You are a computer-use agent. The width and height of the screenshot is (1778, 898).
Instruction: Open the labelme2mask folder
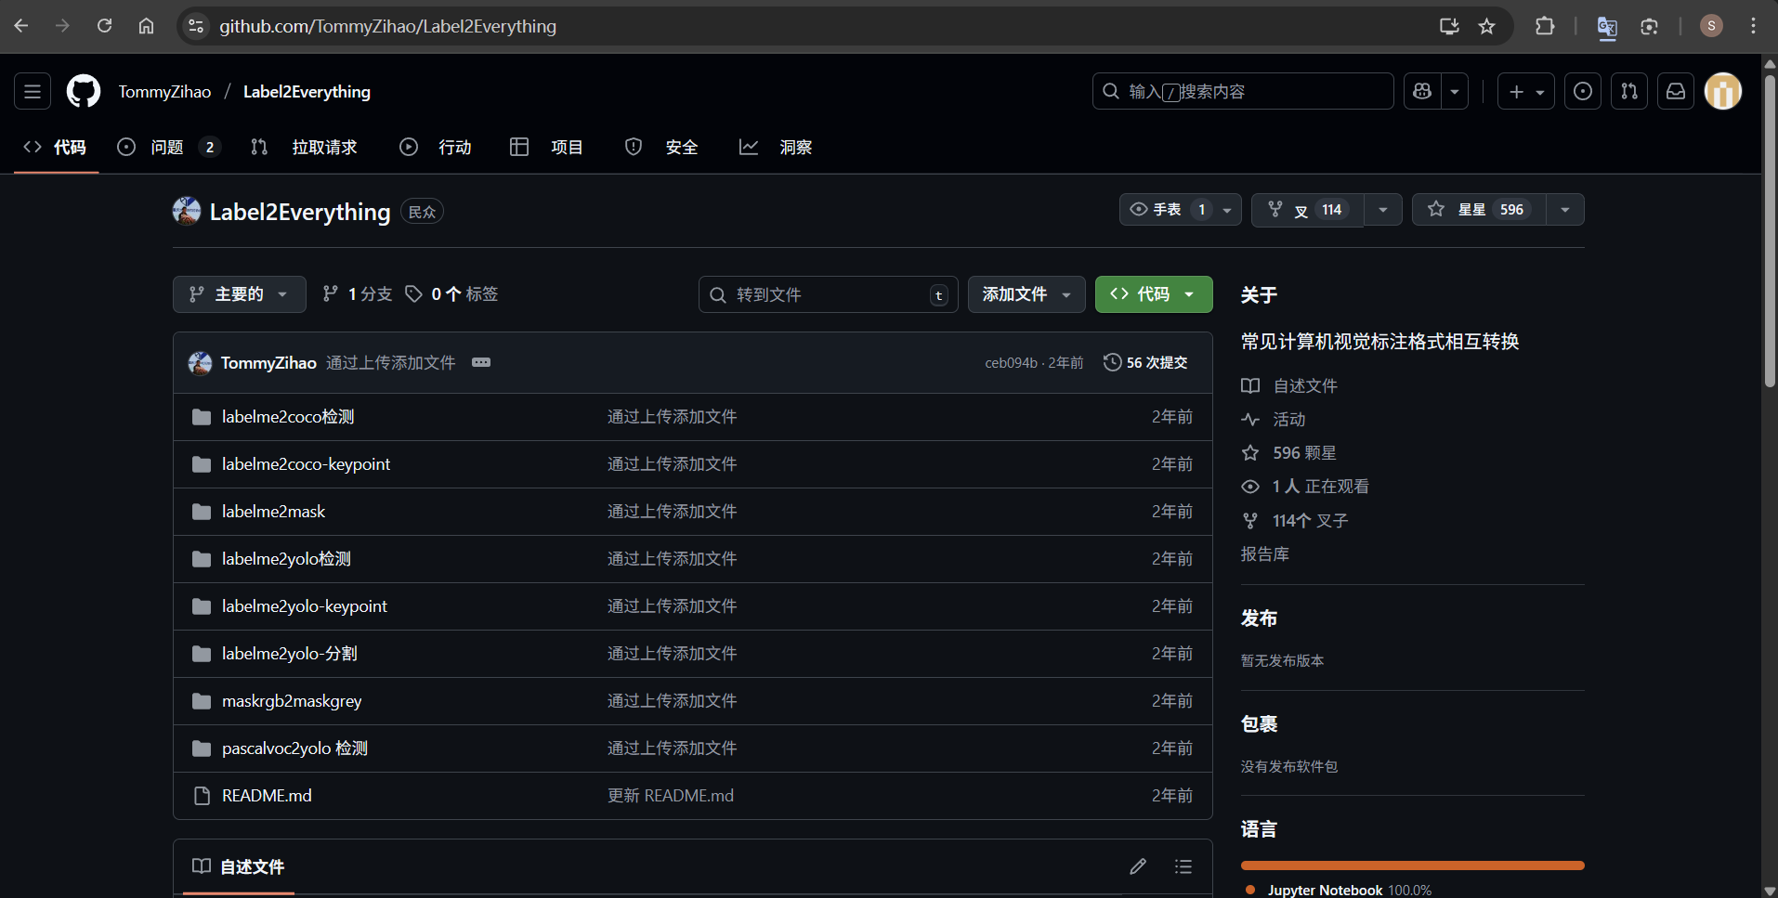tap(272, 511)
